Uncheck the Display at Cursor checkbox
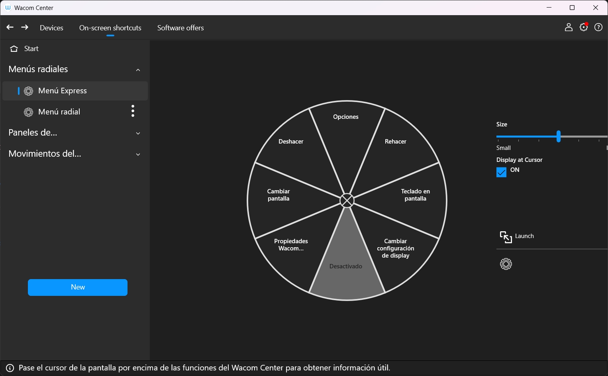 (x=501, y=172)
